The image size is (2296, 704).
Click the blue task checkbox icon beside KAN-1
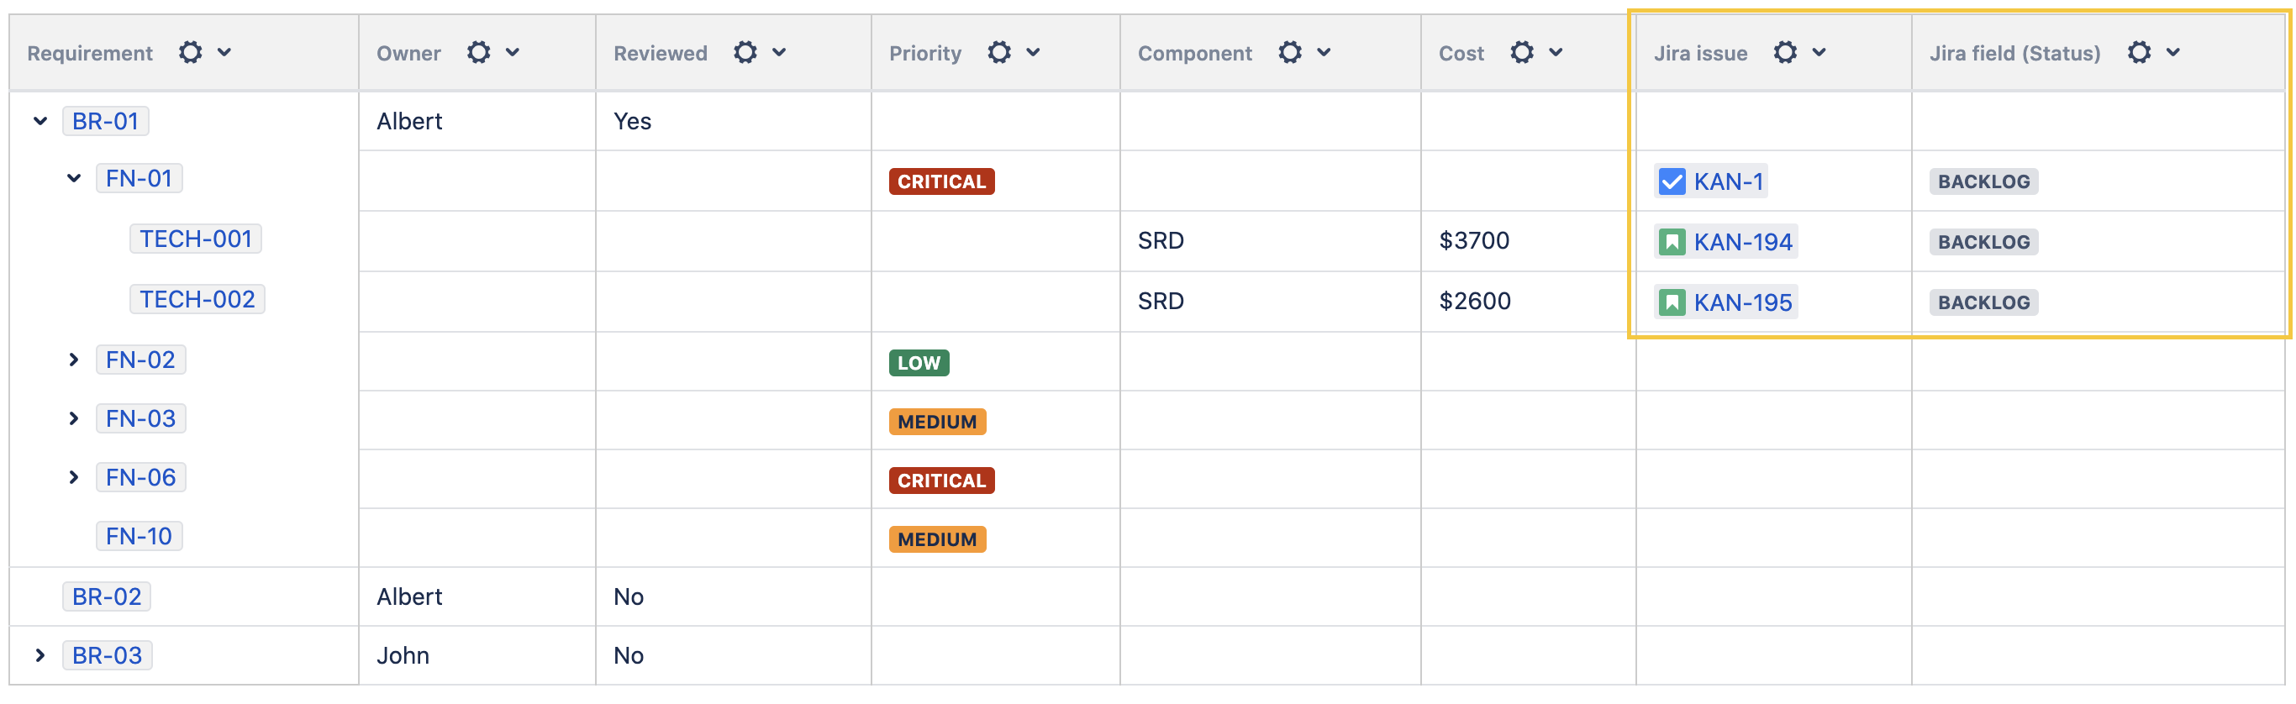click(x=1672, y=181)
